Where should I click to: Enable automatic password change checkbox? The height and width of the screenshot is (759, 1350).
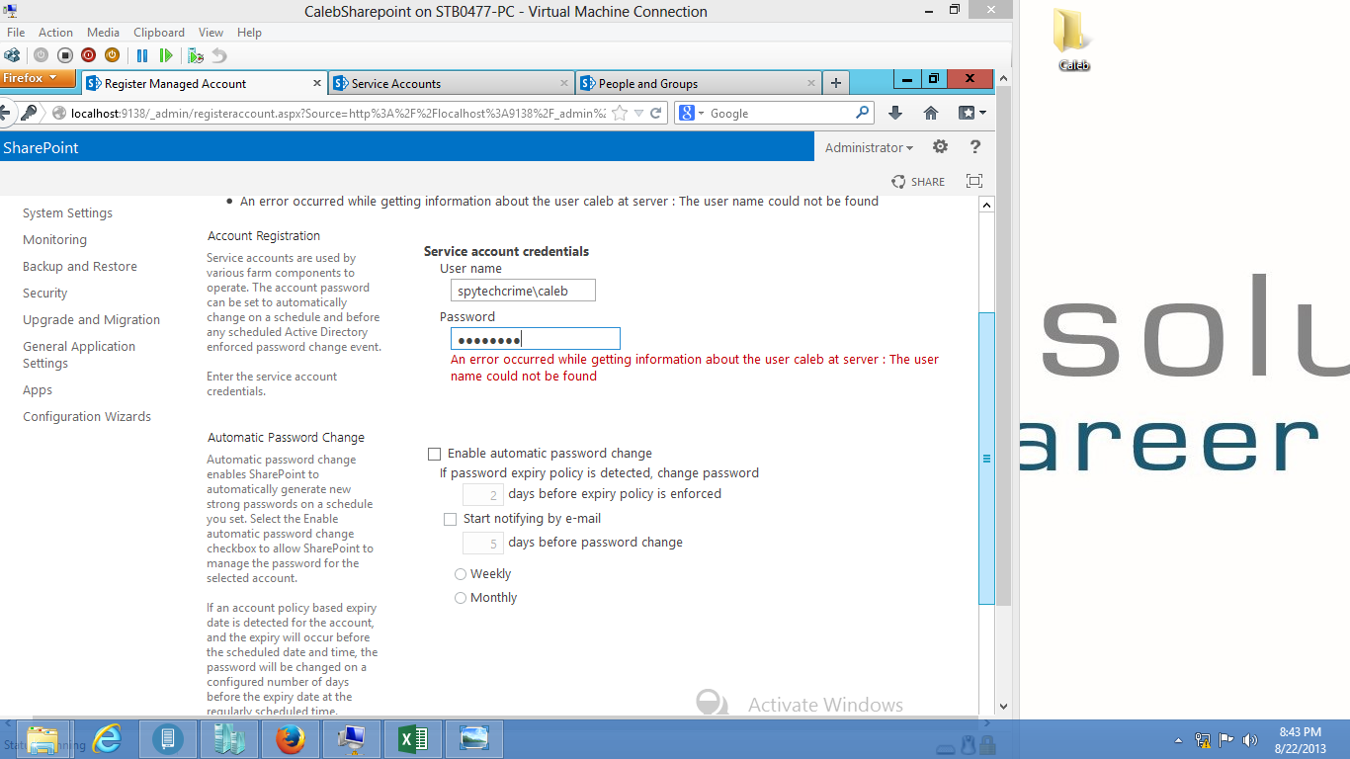[x=434, y=454]
